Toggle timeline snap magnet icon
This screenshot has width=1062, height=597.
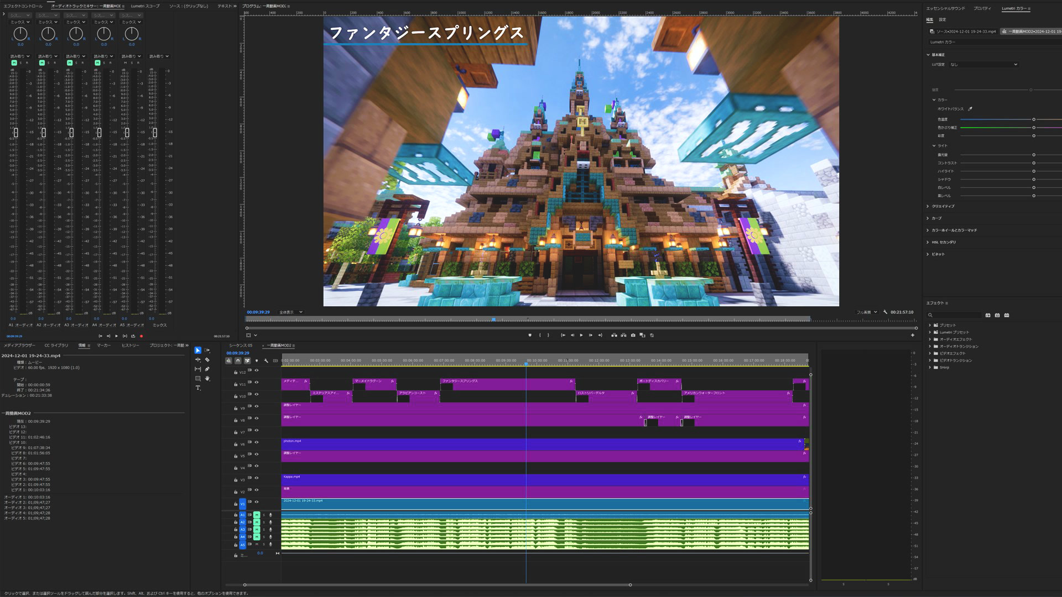coord(238,360)
